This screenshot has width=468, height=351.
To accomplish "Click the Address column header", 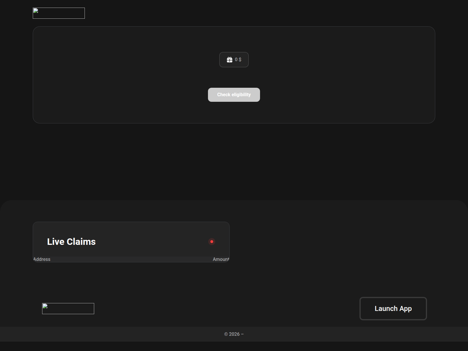I will (x=42, y=259).
